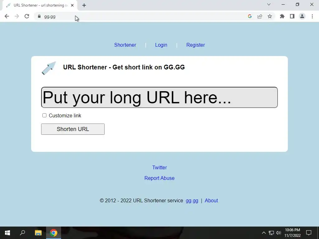
Task: Go back with the browser back arrow
Action: coord(7,16)
